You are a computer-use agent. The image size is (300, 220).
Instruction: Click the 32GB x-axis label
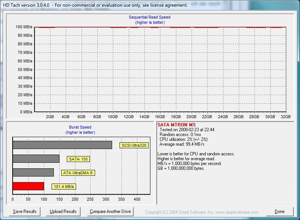point(286,117)
